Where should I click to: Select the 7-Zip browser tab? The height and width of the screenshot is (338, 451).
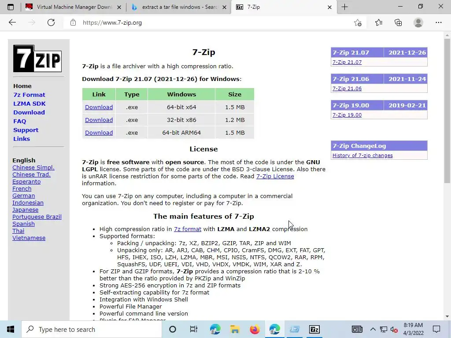283,7
